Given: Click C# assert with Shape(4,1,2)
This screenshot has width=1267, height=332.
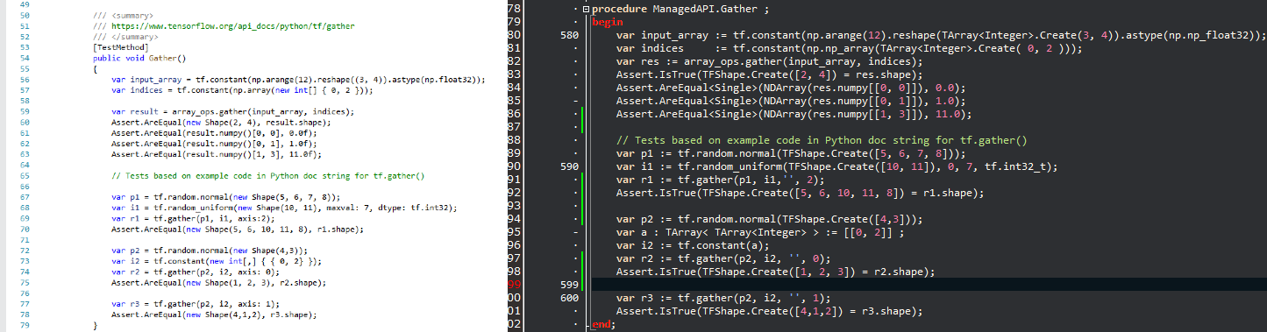Looking at the screenshot, I should (x=214, y=314).
